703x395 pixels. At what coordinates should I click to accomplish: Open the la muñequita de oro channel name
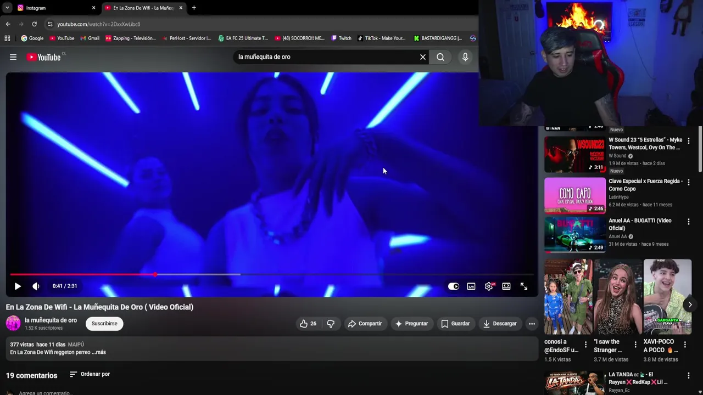pos(51,320)
